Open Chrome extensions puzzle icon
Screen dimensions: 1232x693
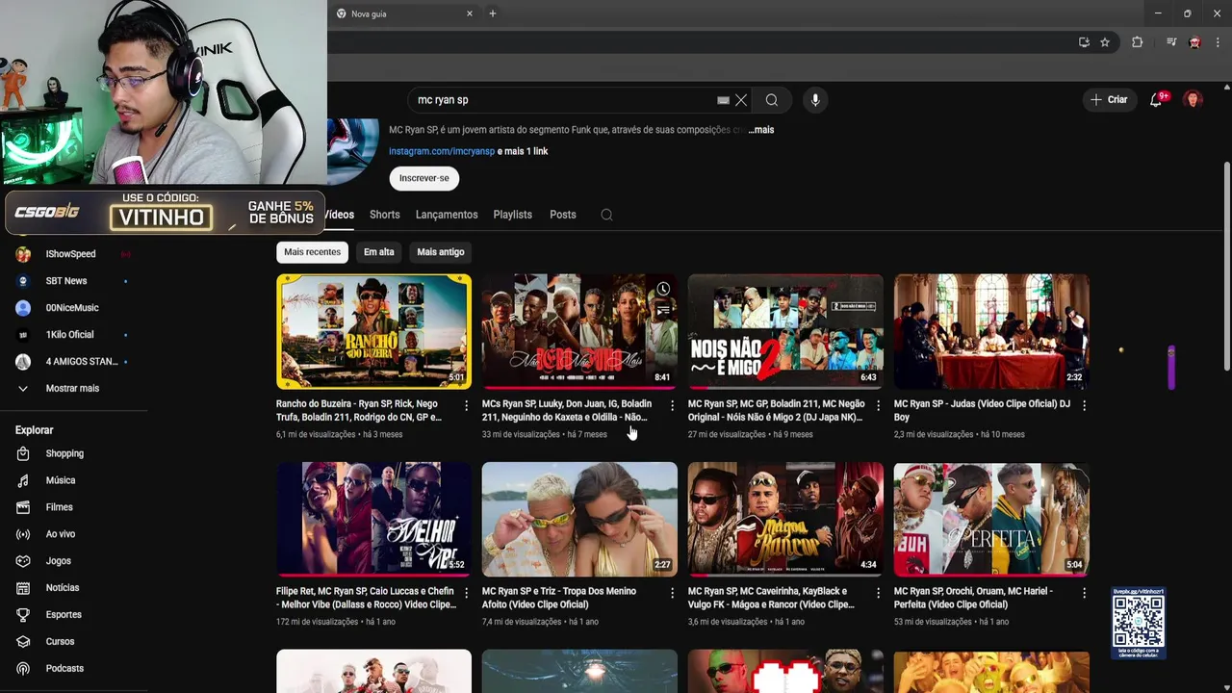click(x=1137, y=42)
